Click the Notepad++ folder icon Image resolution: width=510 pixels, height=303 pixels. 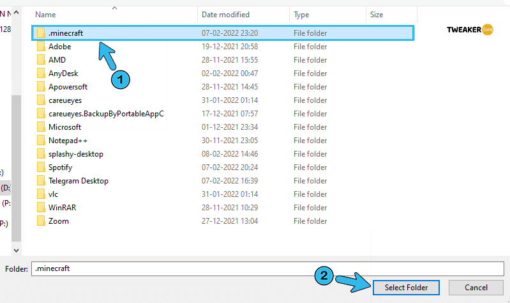click(41, 141)
